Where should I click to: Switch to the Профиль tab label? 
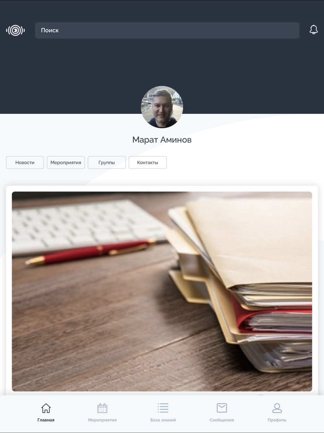277,420
